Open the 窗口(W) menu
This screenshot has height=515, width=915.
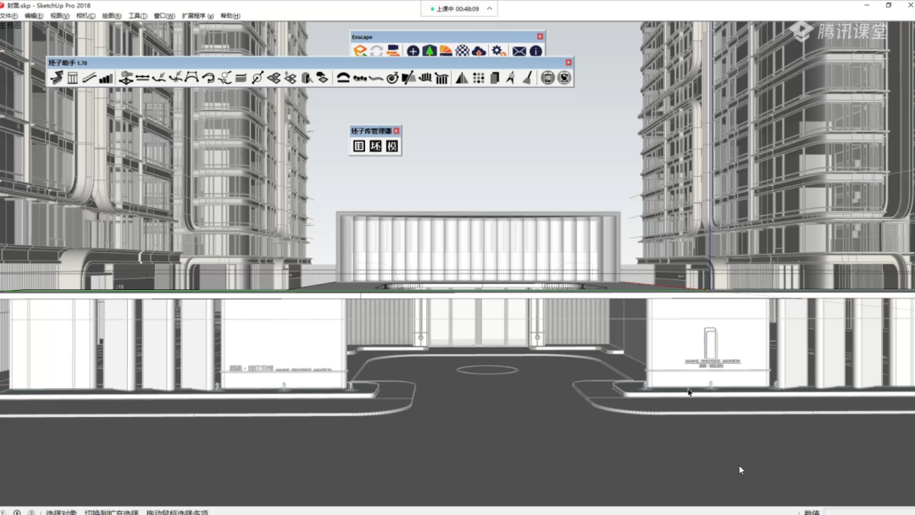(x=164, y=16)
